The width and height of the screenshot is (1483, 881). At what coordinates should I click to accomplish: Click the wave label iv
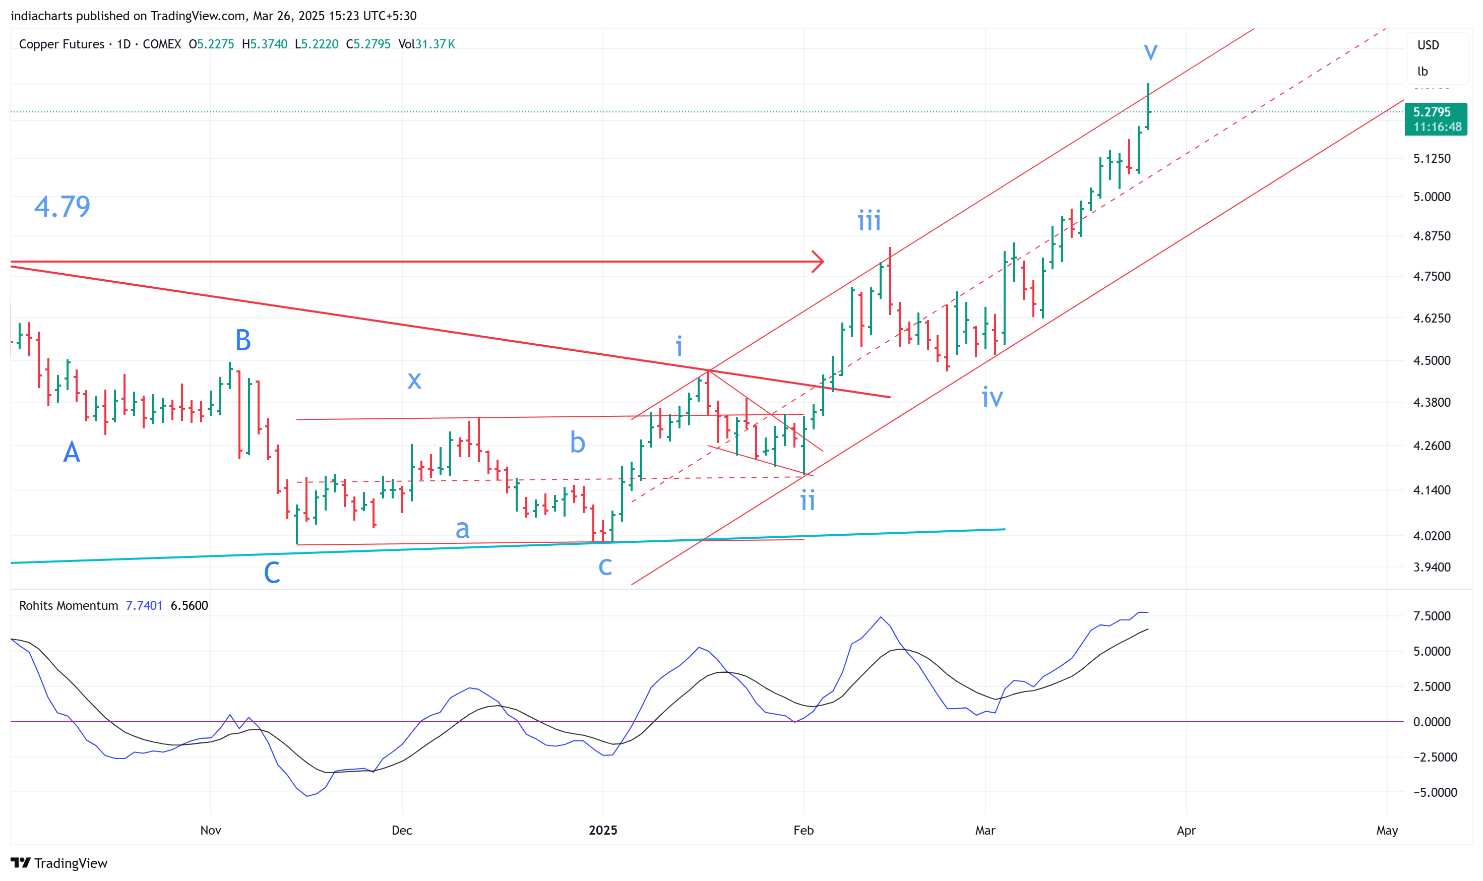click(992, 397)
